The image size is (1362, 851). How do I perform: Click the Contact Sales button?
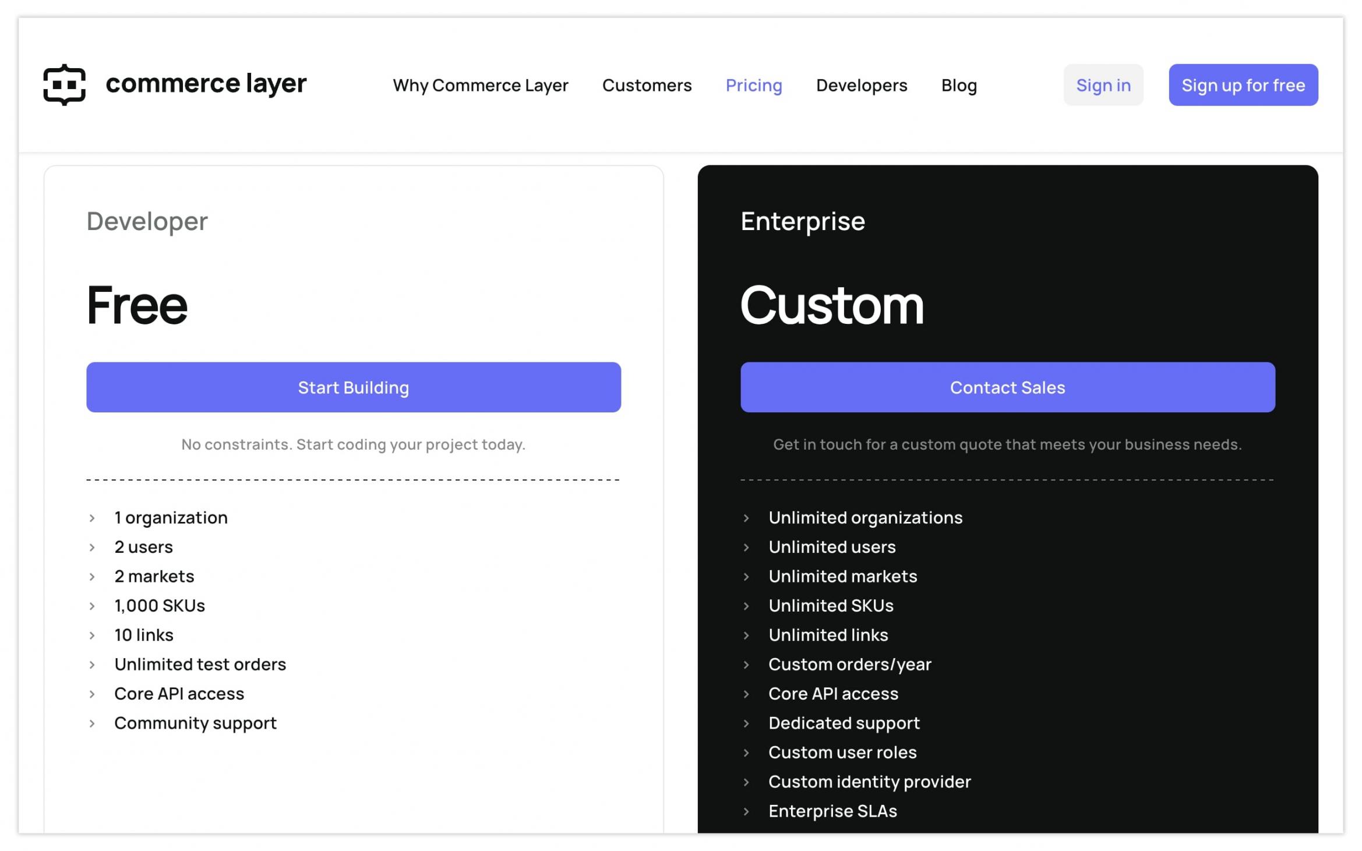(1008, 387)
